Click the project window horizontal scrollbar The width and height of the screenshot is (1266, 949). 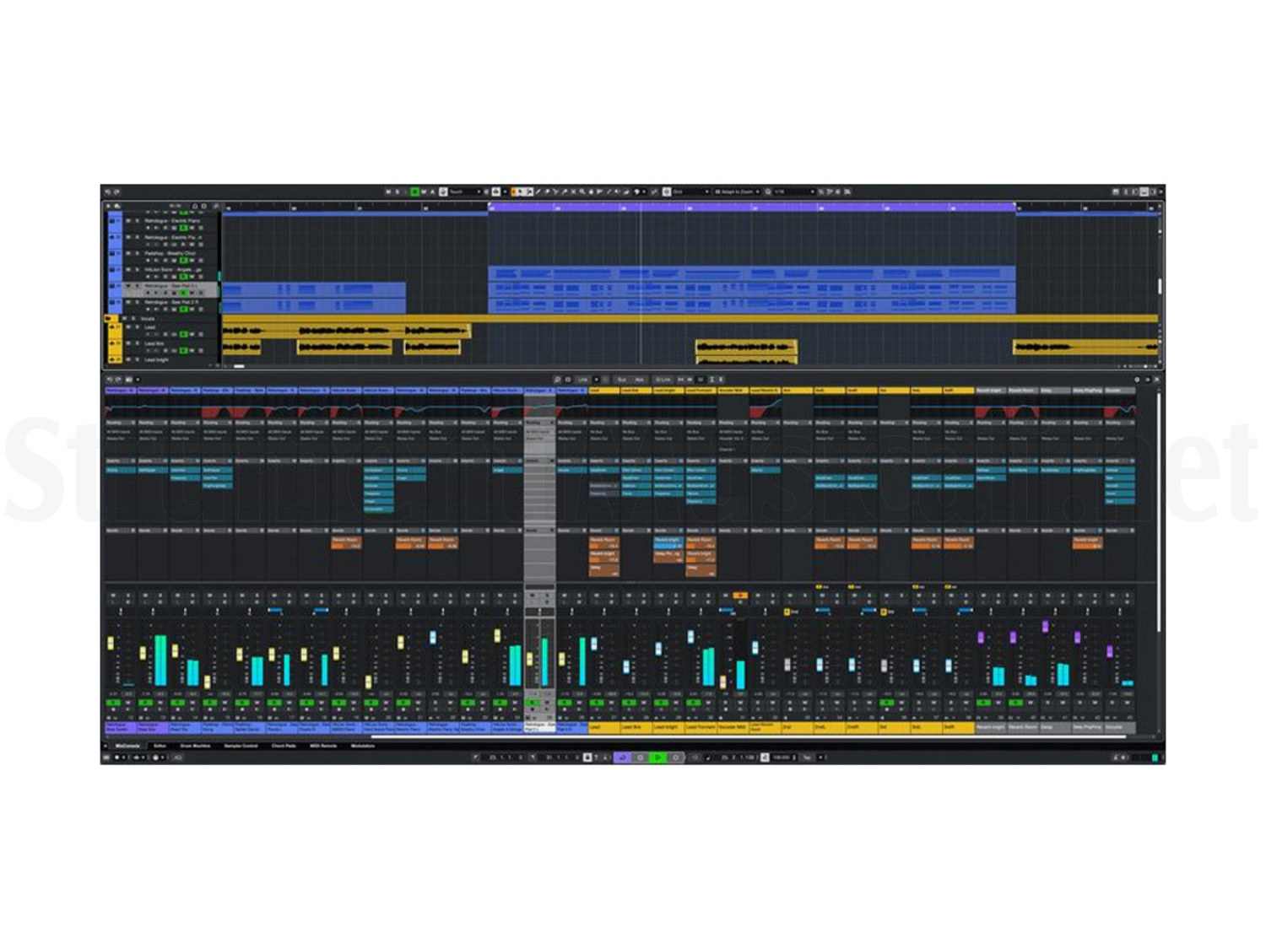[x=675, y=366]
